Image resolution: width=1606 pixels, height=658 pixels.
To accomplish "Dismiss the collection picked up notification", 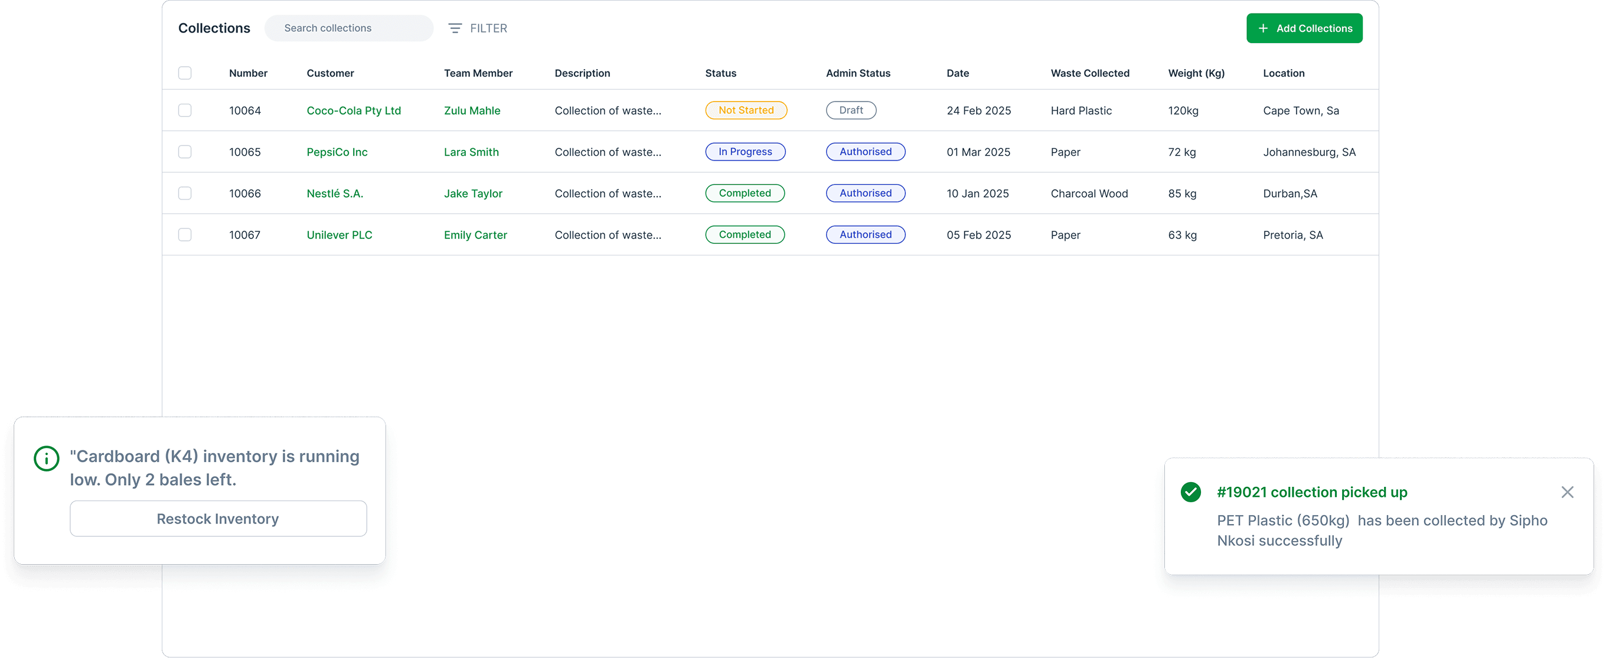I will coord(1566,492).
